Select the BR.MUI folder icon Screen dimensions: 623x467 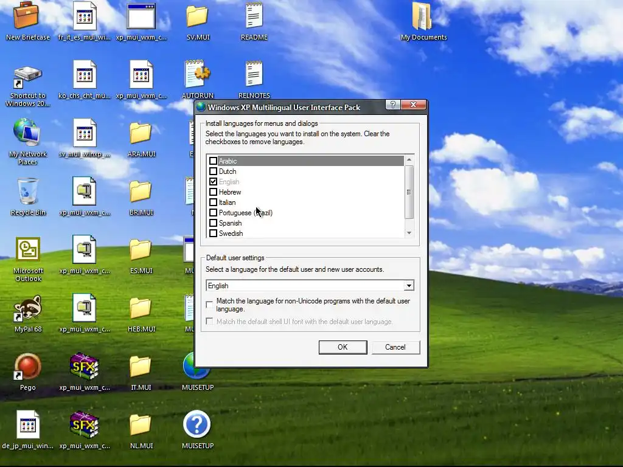point(141,191)
